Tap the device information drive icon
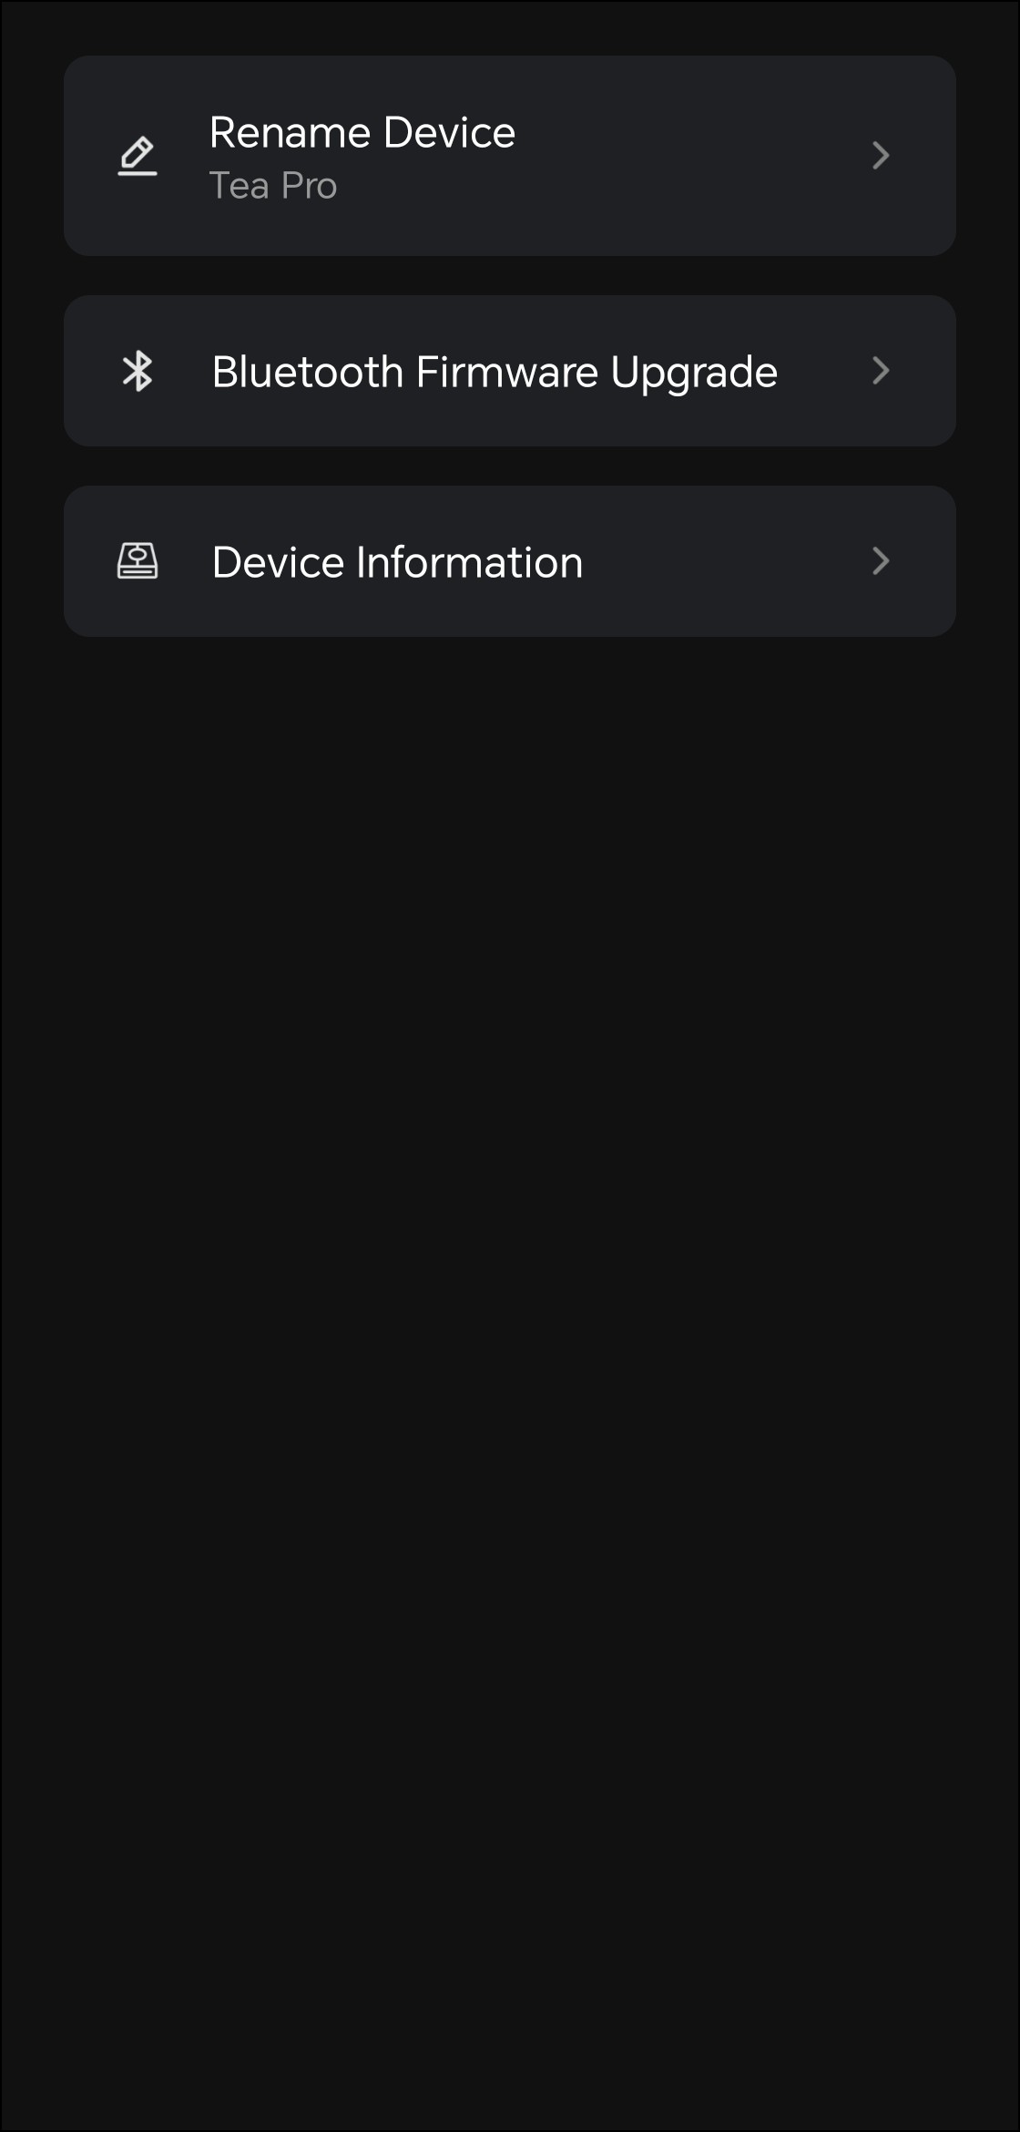This screenshot has height=2132, width=1020. point(138,561)
